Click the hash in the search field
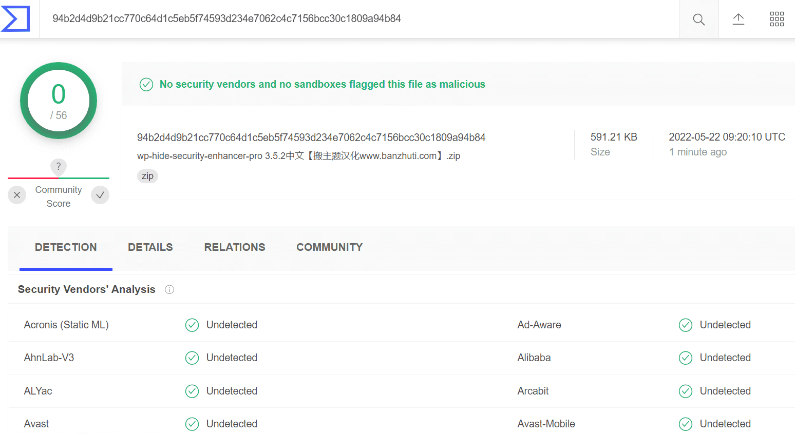Image resolution: width=795 pixels, height=434 pixels. 226,18
